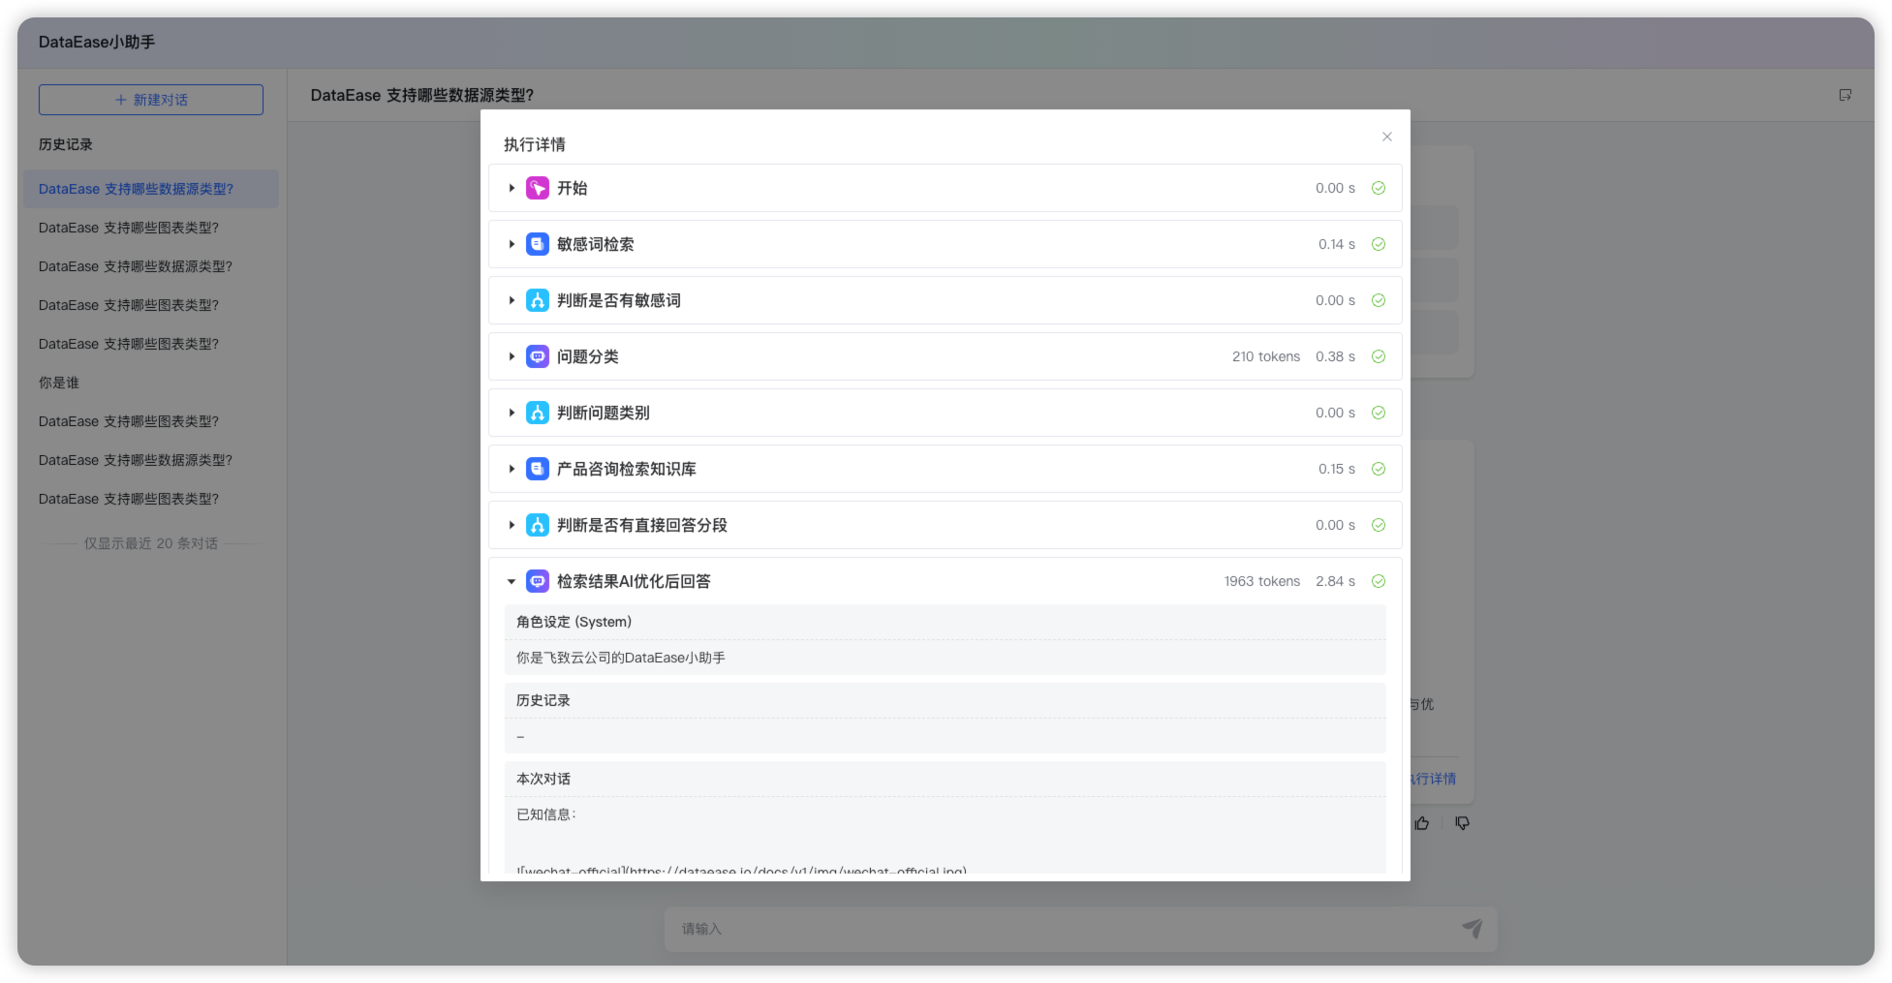Click the send message paper plane icon
The height and width of the screenshot is (983, 1892).
click(x=1472, y=928)
